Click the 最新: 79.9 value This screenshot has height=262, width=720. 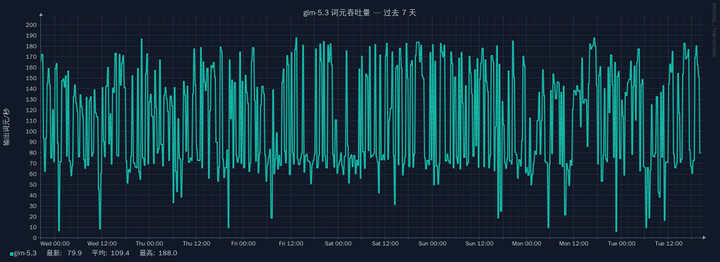64,253
